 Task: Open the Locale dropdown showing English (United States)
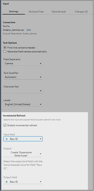[x=23, y=104]
